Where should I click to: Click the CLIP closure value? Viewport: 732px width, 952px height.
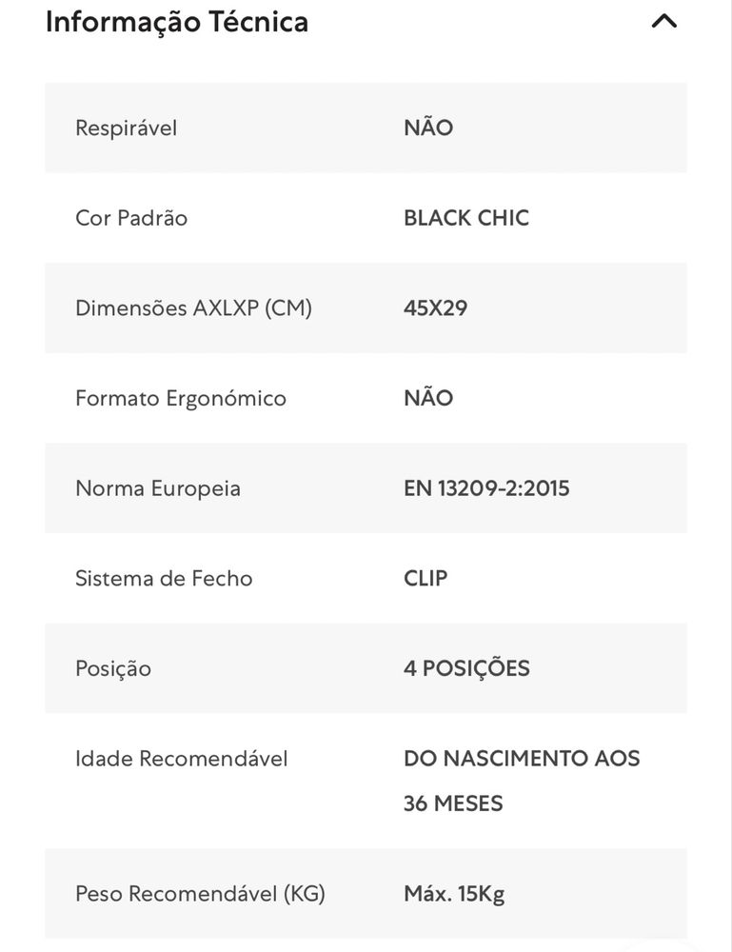coord(425,579)
